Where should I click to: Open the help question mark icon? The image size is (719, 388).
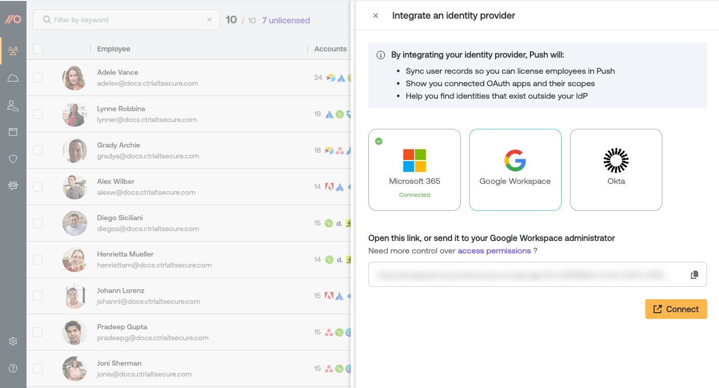pyautogui.click(x=13, y=368)
